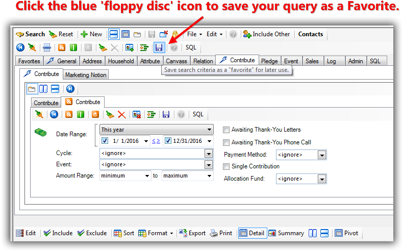The width and height of the screenshot is (403, 251).
Task: Open the Payment Method dropdown
Action: (322, 155)
